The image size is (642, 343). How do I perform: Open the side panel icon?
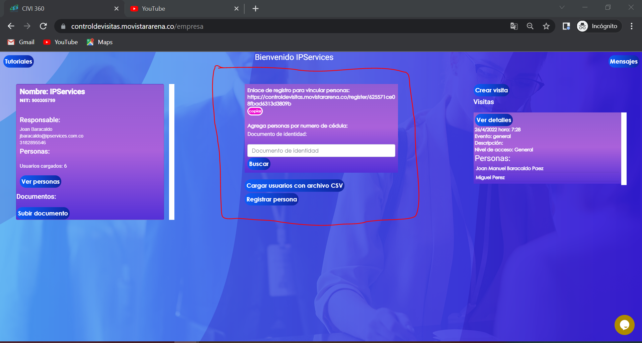566,26
